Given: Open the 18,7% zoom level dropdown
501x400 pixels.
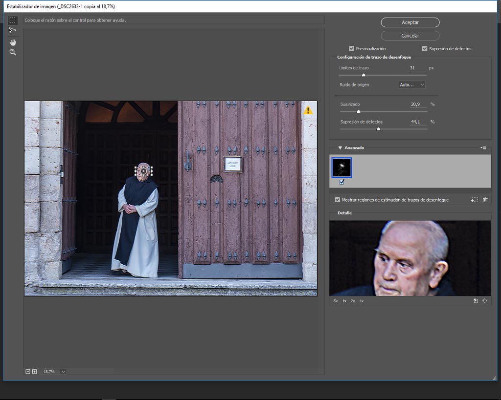Looking at the screenshot, I should click(63, 372).
